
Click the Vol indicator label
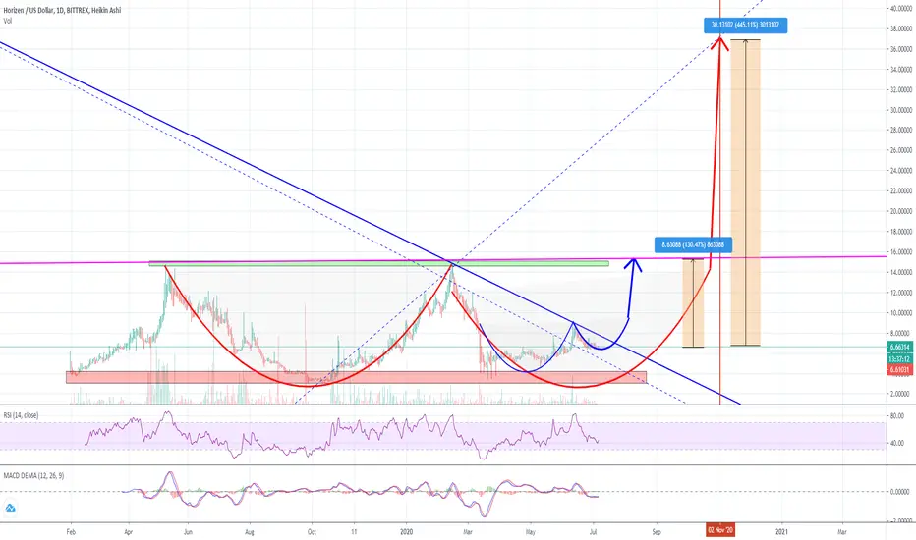click(x=8, y=21)
